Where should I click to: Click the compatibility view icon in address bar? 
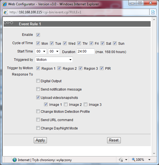click(x=153, y=12)
